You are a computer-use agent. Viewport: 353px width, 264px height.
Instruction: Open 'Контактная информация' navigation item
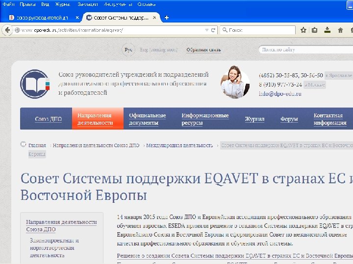tap(330, 119)
